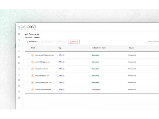Click the southish450@gmail.com email
The height and width of the screenshot is (119, 159).
(x=43, y=62)
